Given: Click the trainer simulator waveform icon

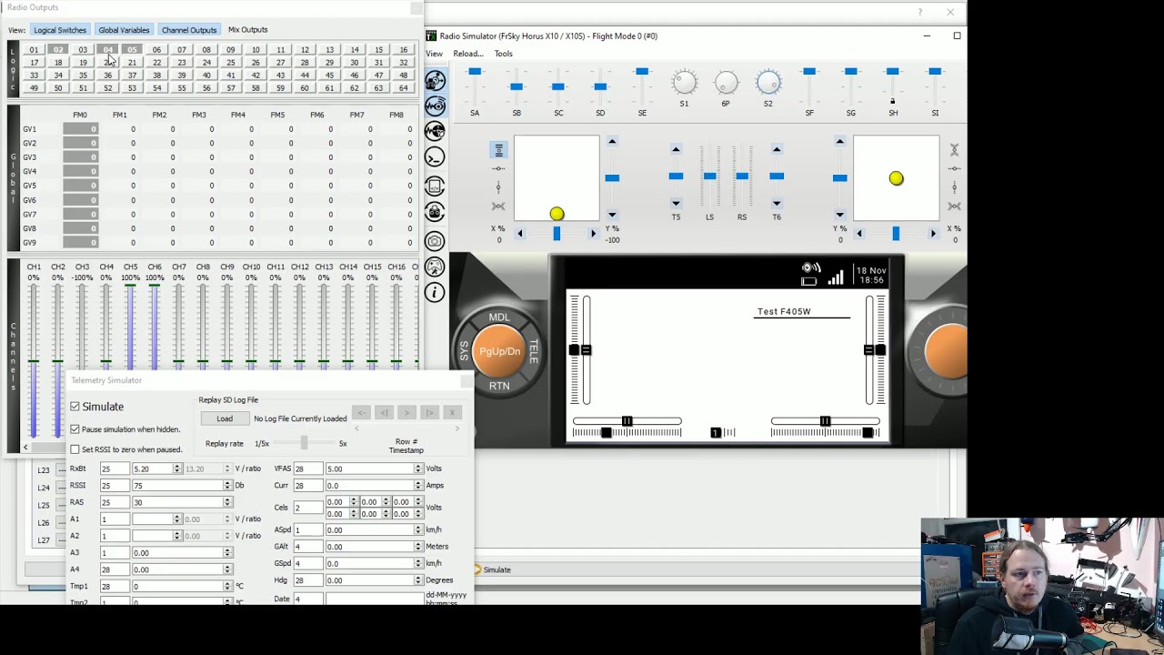Looking at the screenshot, I should [435, 132].
